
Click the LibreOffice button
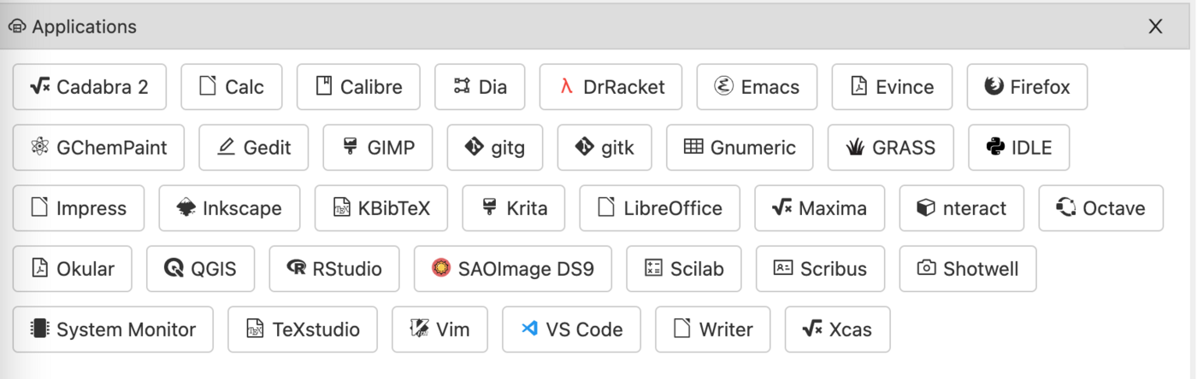point(659,208)
